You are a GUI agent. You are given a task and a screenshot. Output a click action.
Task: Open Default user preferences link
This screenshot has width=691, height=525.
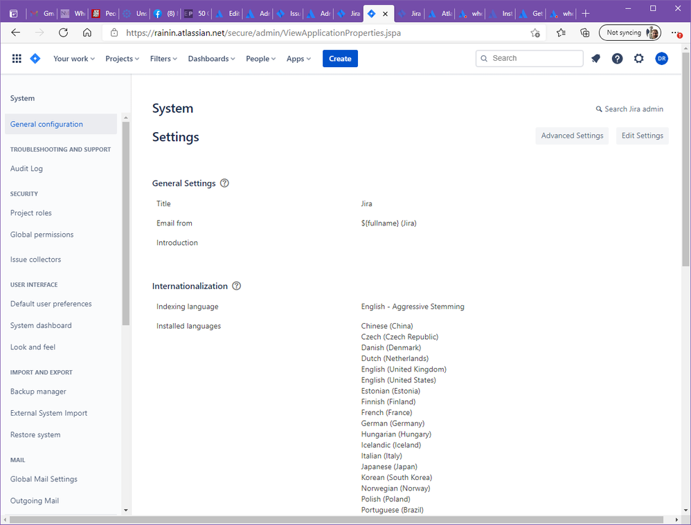click(x=51, y=304)
